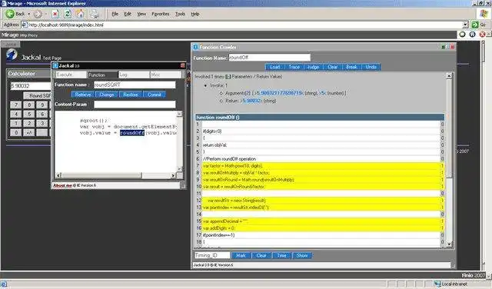Refresh the page in Internet Explorer

68,14
